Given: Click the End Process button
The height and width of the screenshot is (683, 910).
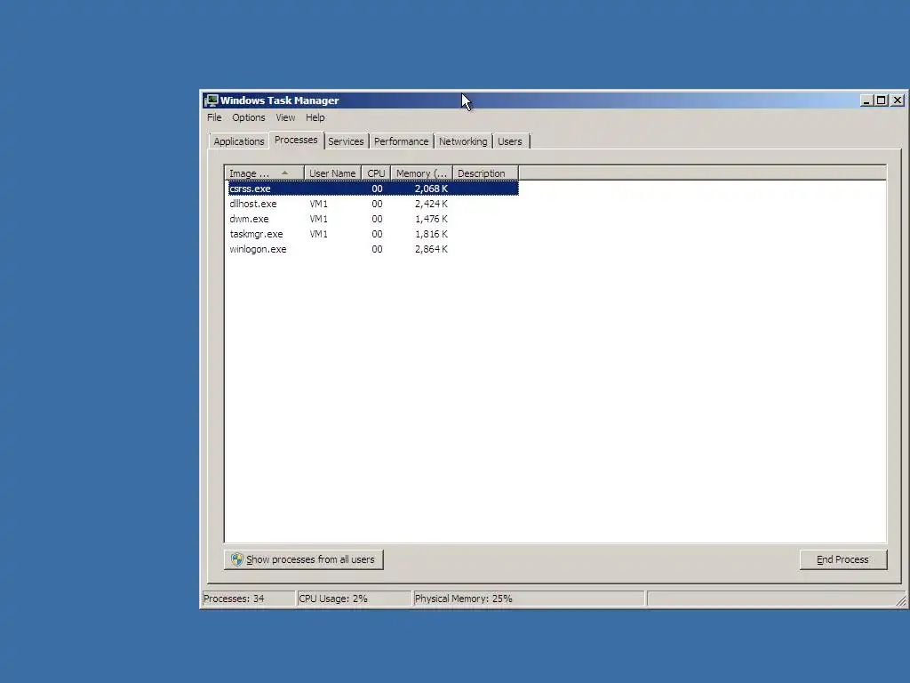Looking at the screenshot, I should click(843, 560).
